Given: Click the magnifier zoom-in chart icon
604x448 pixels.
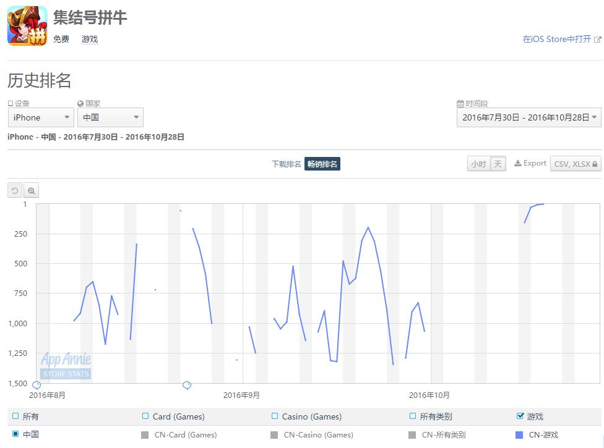Looking at the screenshot, I should pos(31,190).
